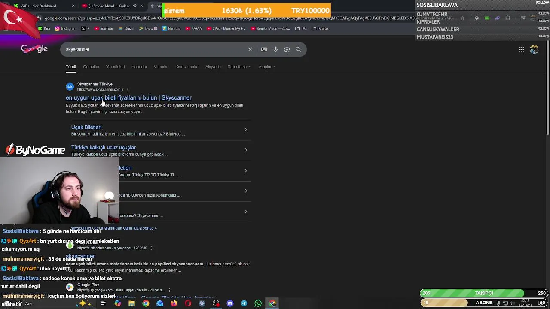Open Discord from the taskbar

pos(230,303)
